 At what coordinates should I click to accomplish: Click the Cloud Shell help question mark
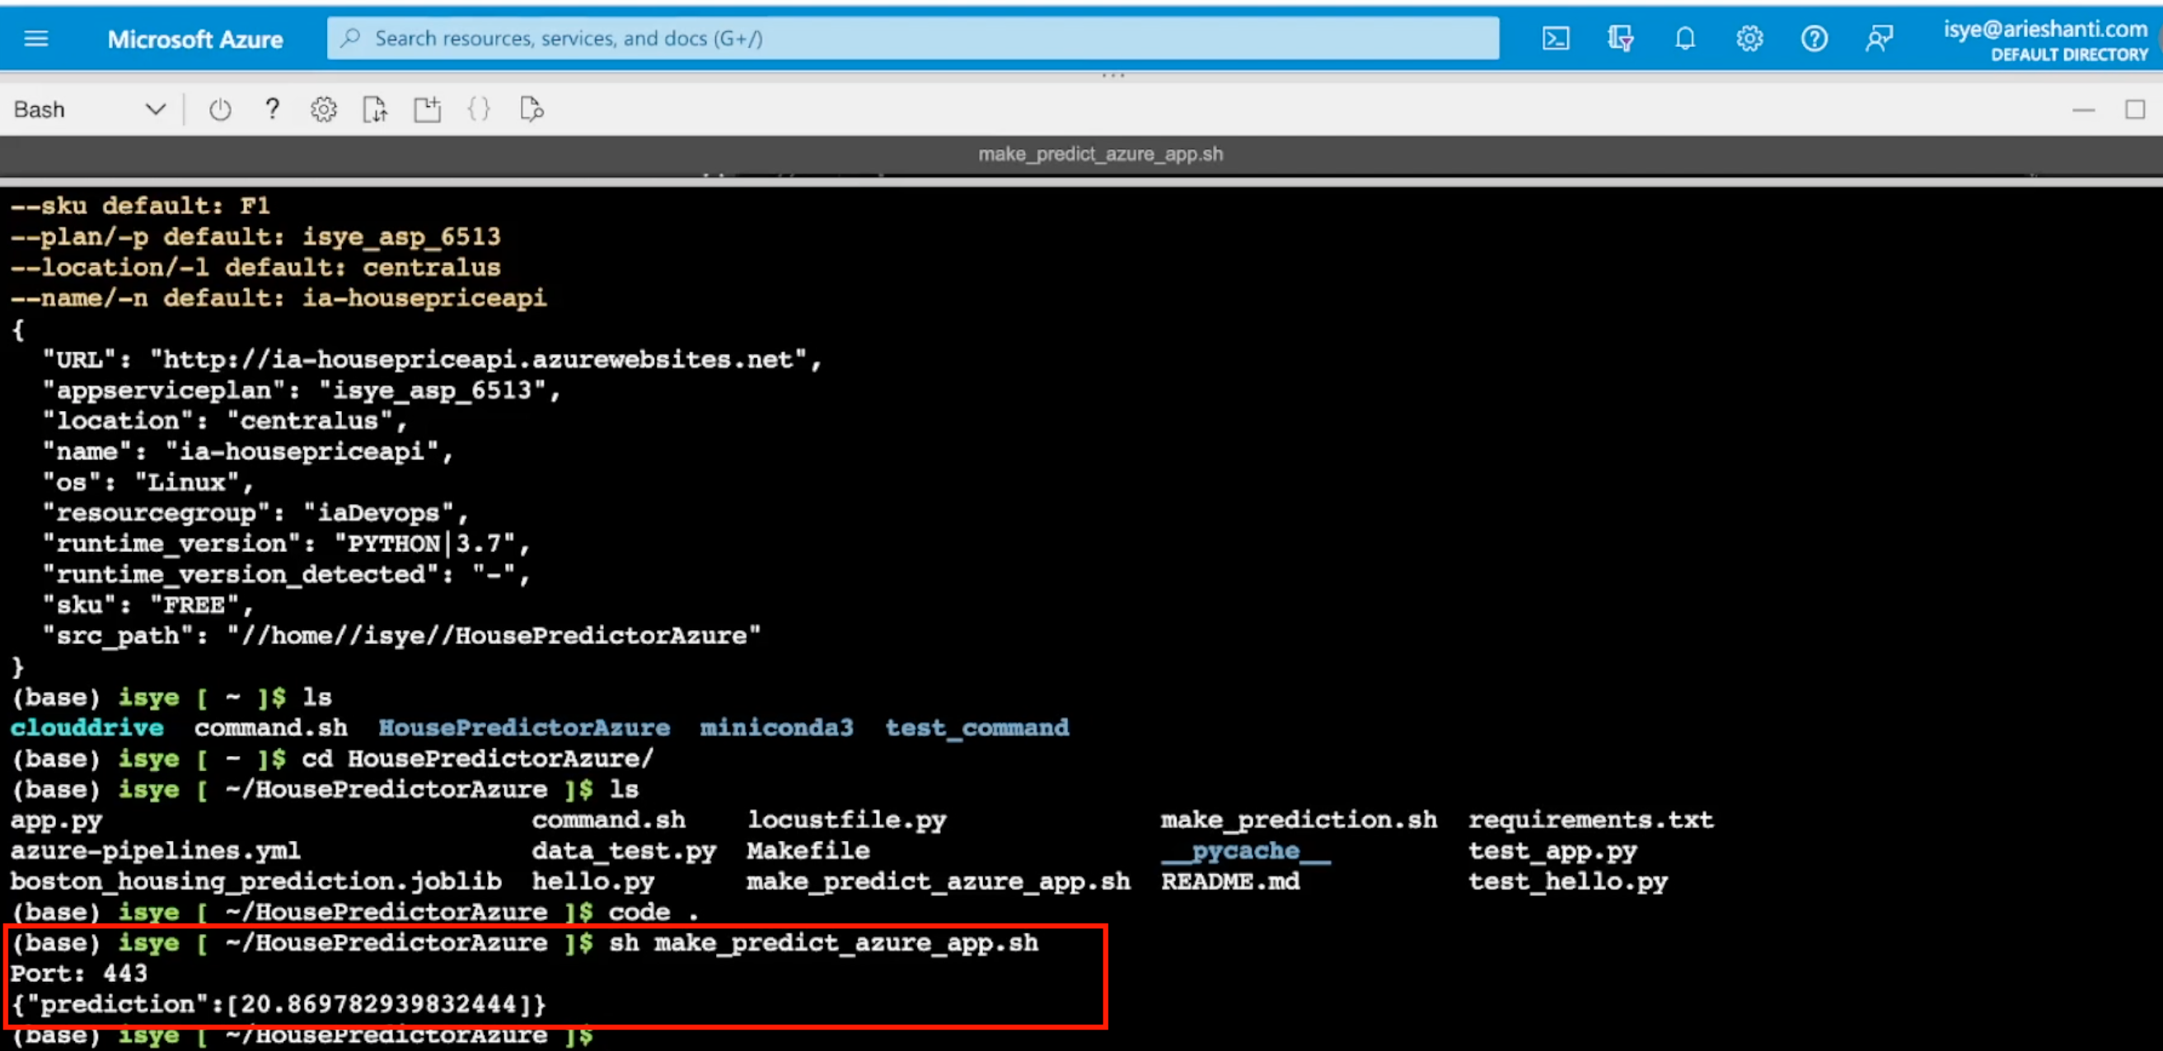[272, 108]
